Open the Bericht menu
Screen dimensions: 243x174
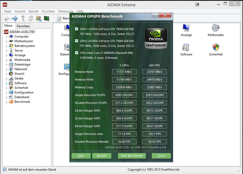click(33, 11)
